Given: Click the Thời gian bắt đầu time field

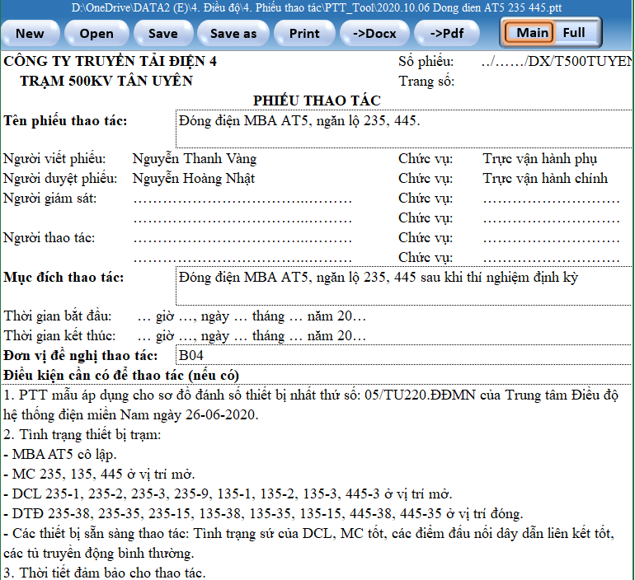Looking at the screenshot, I should (252, 316).
